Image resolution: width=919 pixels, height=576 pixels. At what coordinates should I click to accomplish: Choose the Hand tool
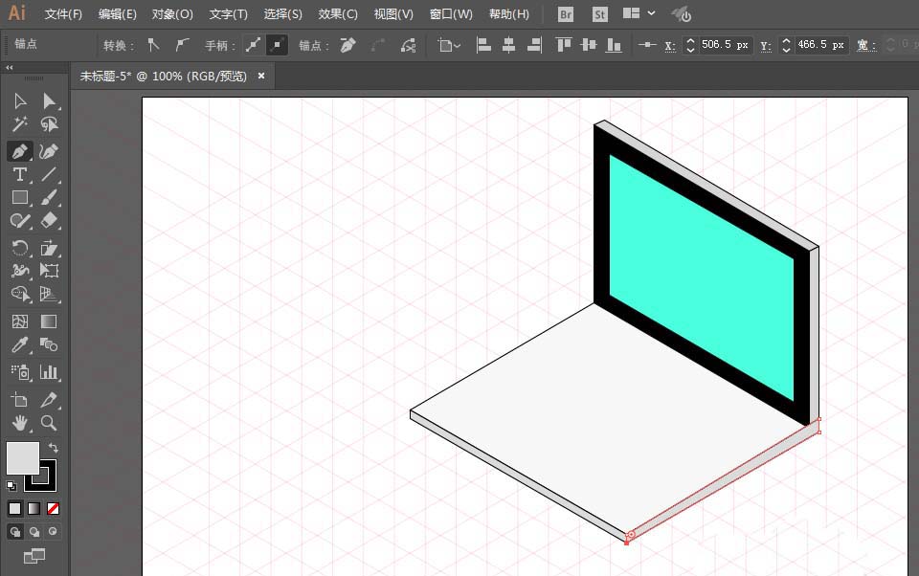(x=20, y=423)
